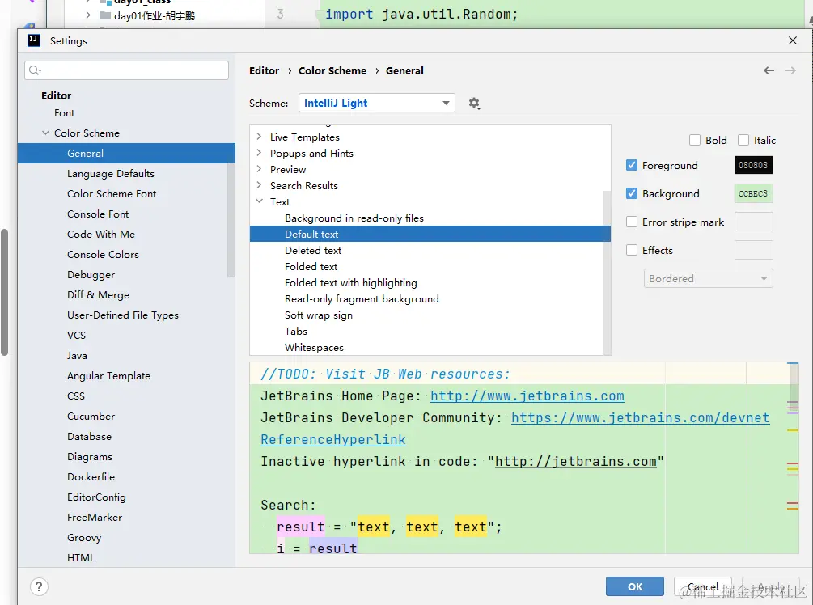This screenshot has width=813, height=605.
Task: Enable the Italic checkbox
Action: click(x=743, y=140)
